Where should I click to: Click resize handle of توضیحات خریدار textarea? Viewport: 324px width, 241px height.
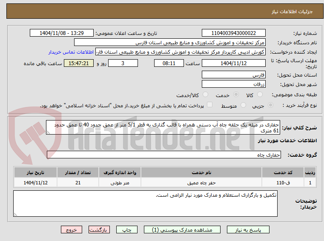[15, 214]
